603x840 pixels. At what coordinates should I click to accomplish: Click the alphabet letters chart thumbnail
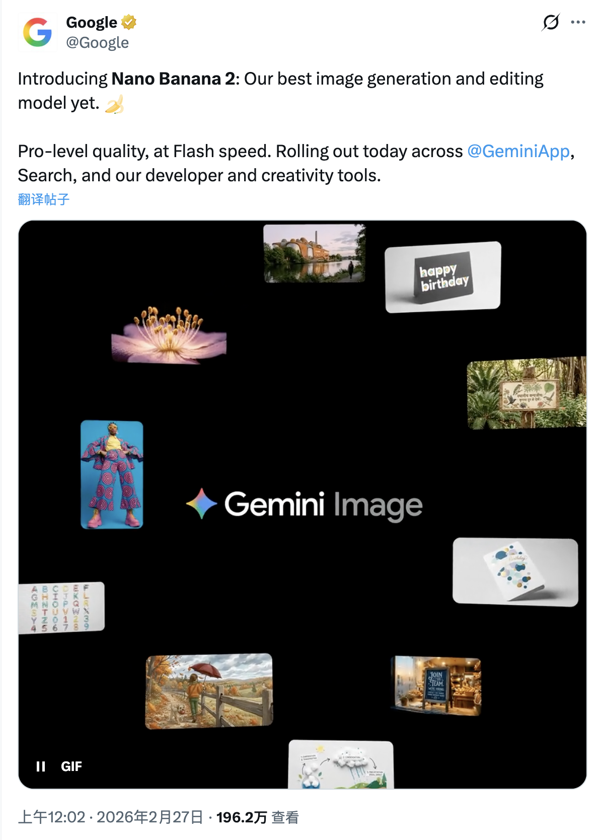coord(61,607)
